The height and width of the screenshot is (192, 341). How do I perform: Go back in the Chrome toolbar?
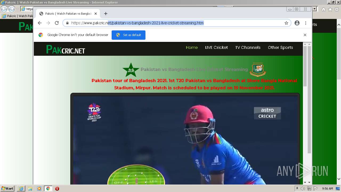(40, 23)
